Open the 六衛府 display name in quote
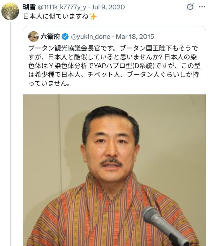 (50, 37)
